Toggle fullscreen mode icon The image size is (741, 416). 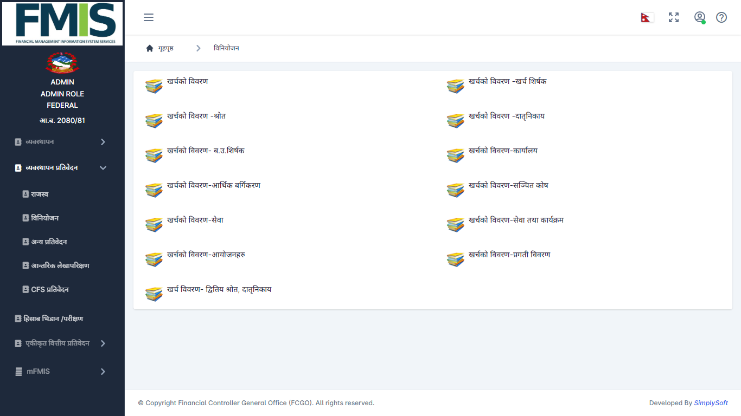[x=674, y=17]
